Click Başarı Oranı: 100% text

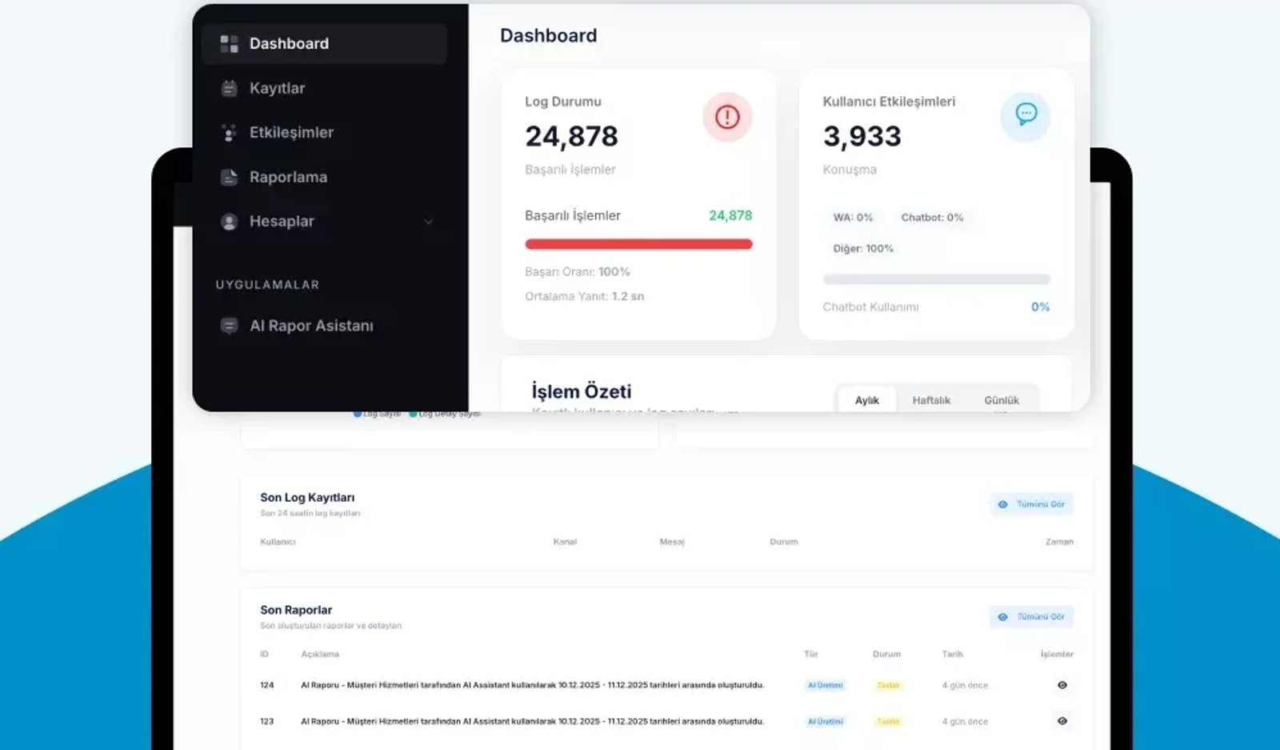(x=578, y=271)
